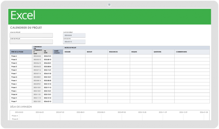
Task: Select the Chronologie header cell
Action: click(48, 48)
